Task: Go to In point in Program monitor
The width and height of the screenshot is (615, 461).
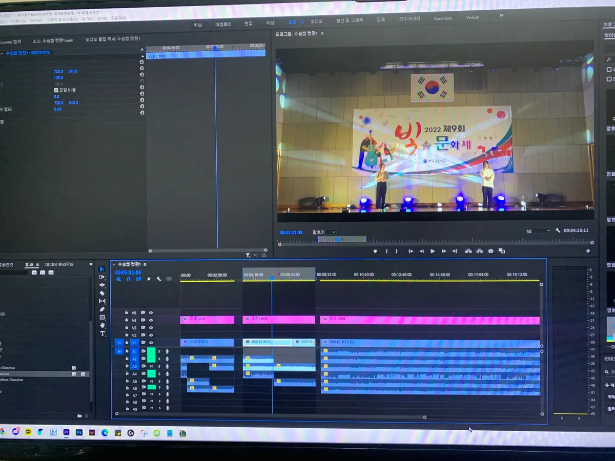Action: [x=411, y=251]
